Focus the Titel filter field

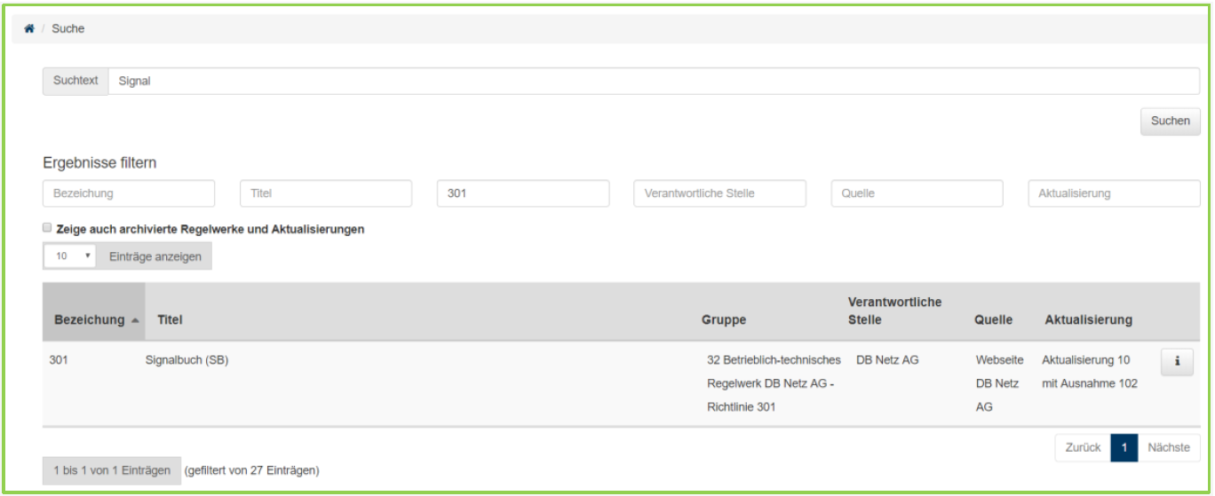pos(326,193)
